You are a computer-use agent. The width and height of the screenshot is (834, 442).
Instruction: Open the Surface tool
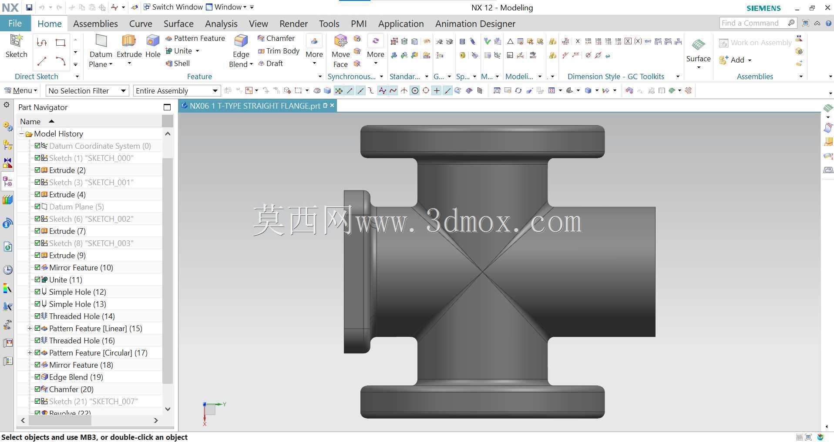click(x=698, y=51)
